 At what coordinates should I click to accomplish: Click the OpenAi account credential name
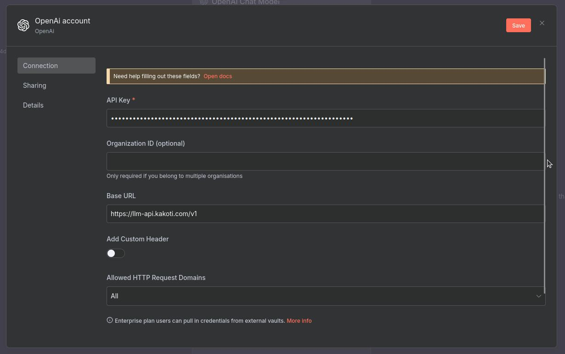pyautogui.click(x=62, y=21)
